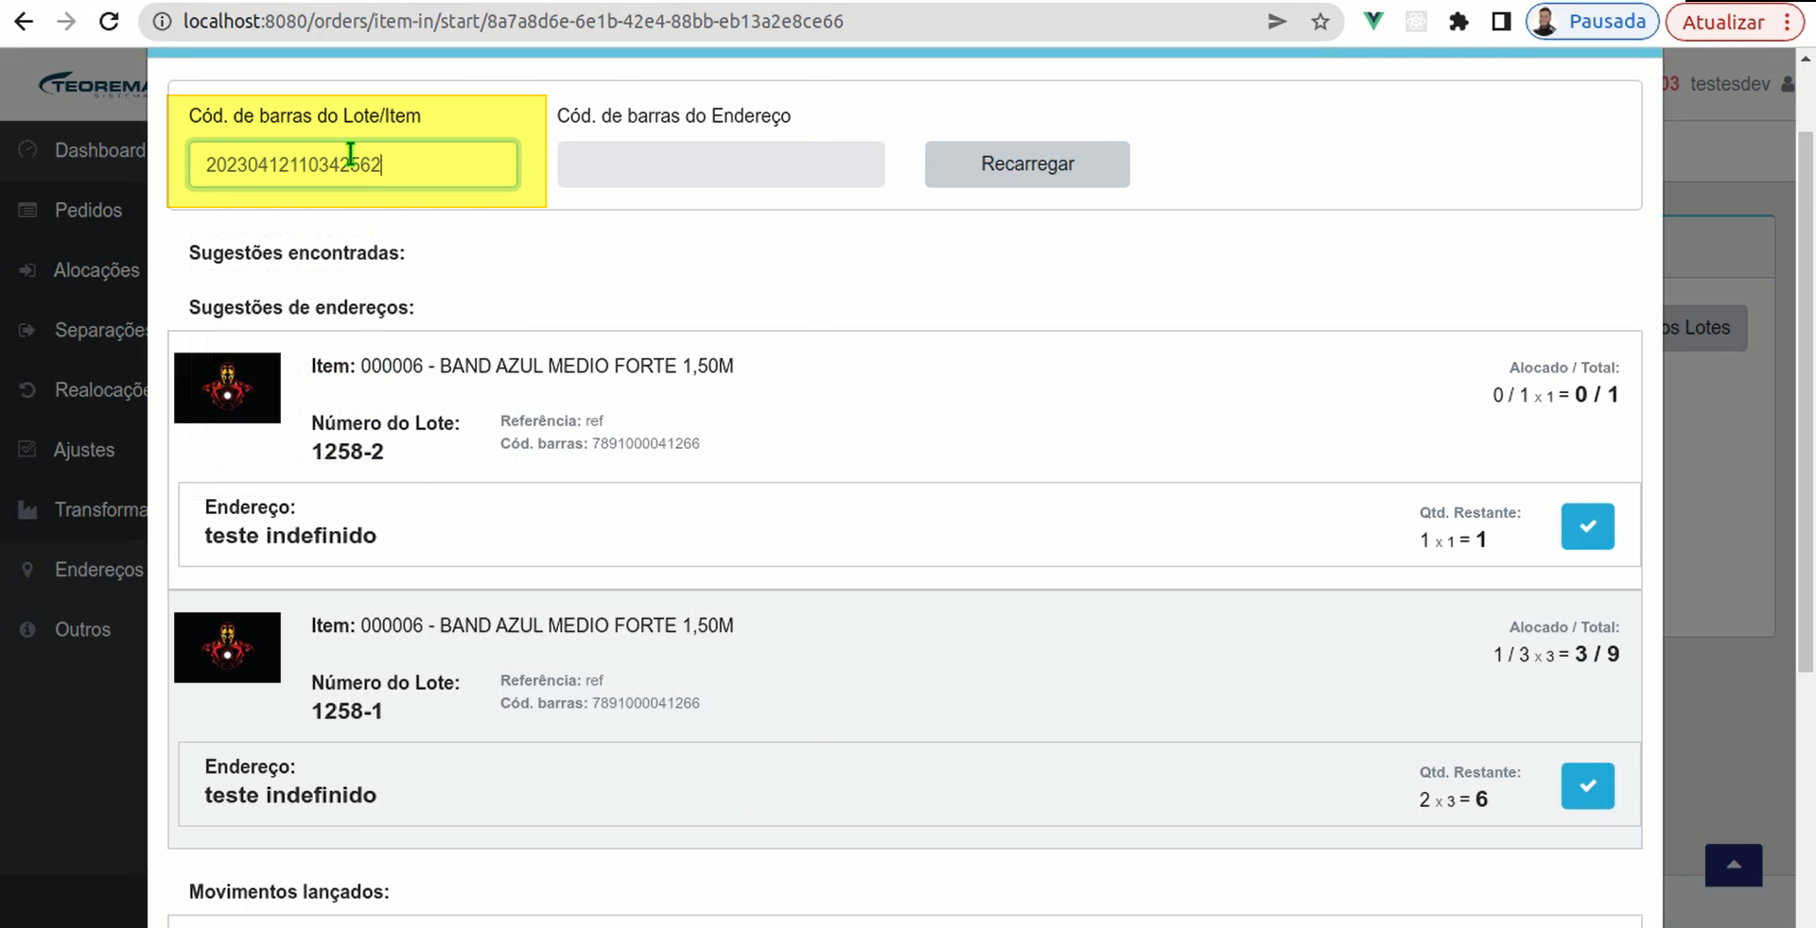Click 'Movimentos lançados:' heading
The image size is (1816, 928).
point(289,891)
